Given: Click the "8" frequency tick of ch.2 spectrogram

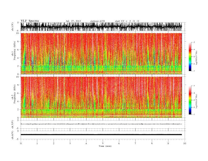Looking at the screenshot, I should [18, 85].
